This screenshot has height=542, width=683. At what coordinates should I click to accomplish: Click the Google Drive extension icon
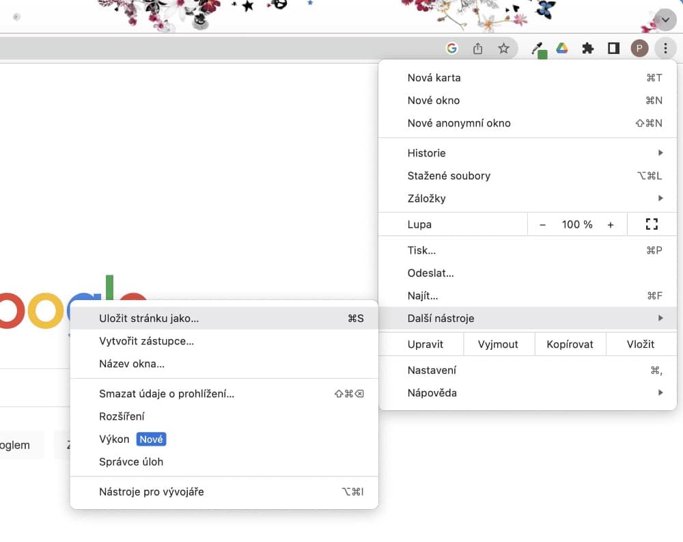click(x=562, y=48)
